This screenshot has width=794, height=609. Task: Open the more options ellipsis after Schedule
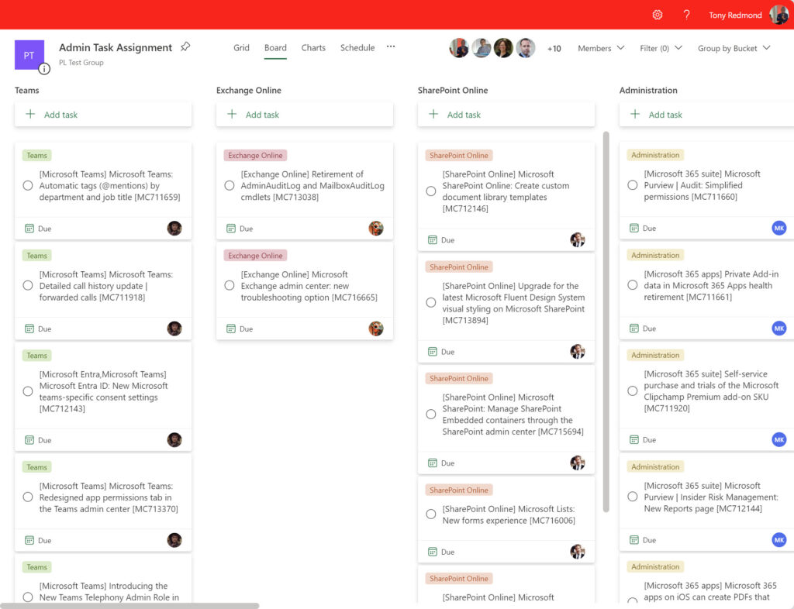[x=391, y=46]
